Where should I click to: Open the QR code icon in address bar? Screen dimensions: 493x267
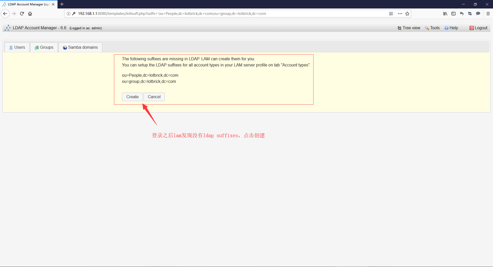[x=391, y=14]
